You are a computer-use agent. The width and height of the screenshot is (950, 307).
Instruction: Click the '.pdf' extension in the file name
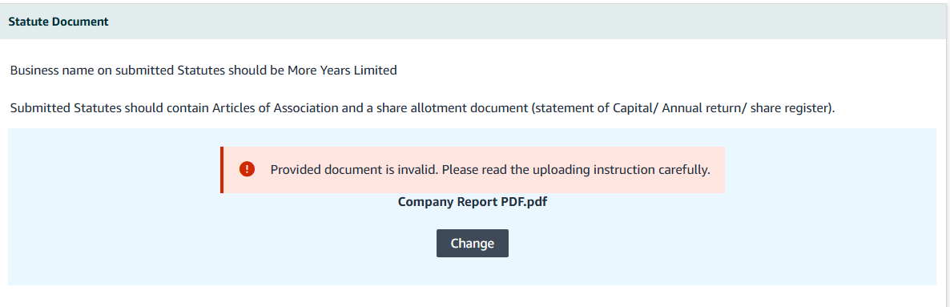pyautogui.click(x=536, y=202)
